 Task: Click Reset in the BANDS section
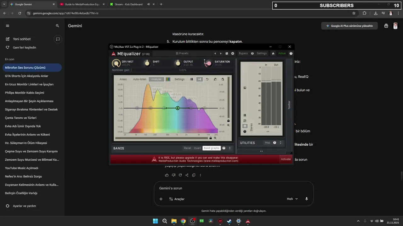pyautogui.click(x=187, y=148)
